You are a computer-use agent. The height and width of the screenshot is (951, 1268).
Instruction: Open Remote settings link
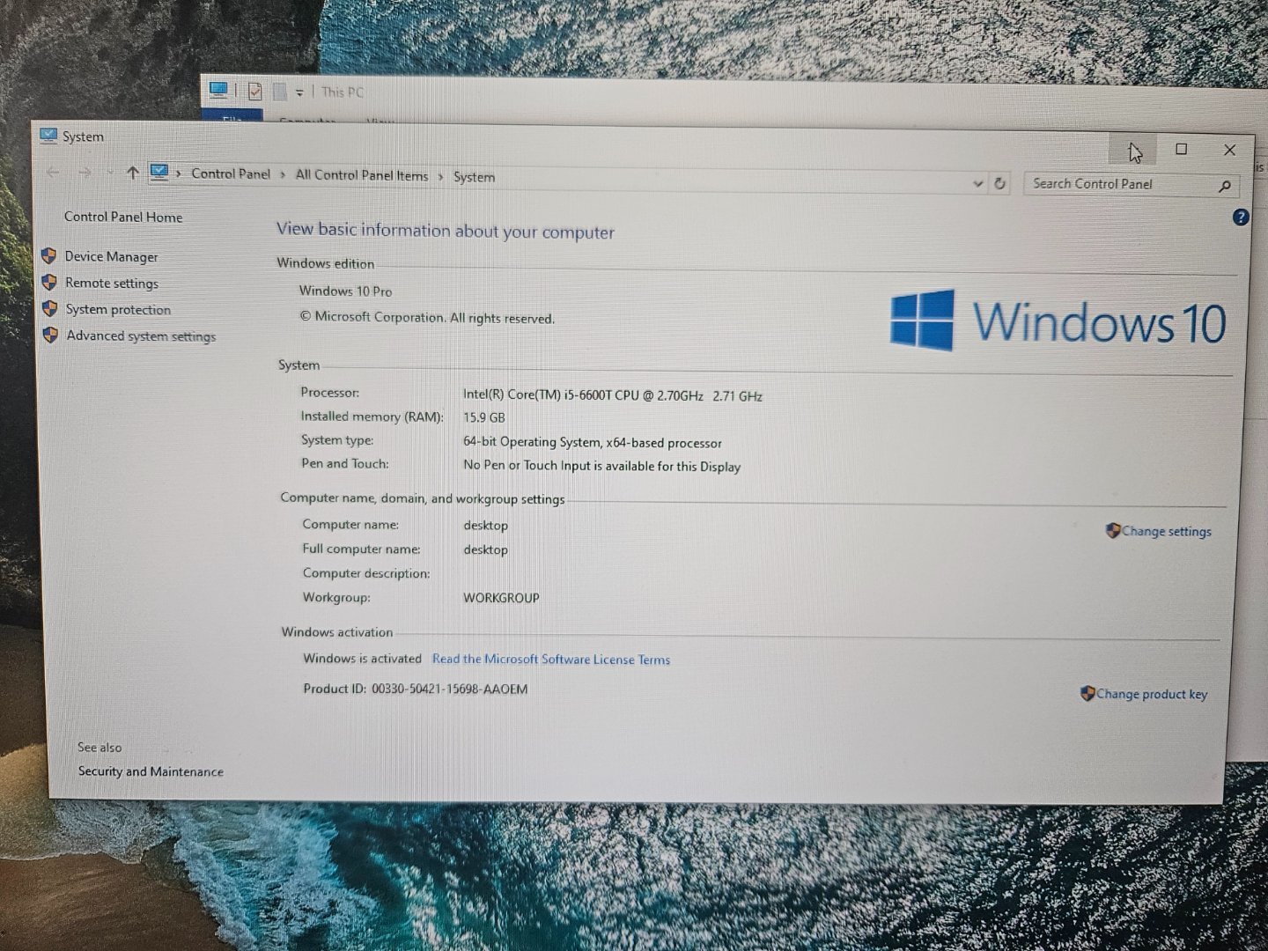coord(112,283)
